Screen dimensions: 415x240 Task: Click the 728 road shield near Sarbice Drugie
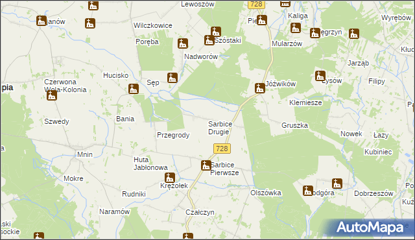(222, 149)
